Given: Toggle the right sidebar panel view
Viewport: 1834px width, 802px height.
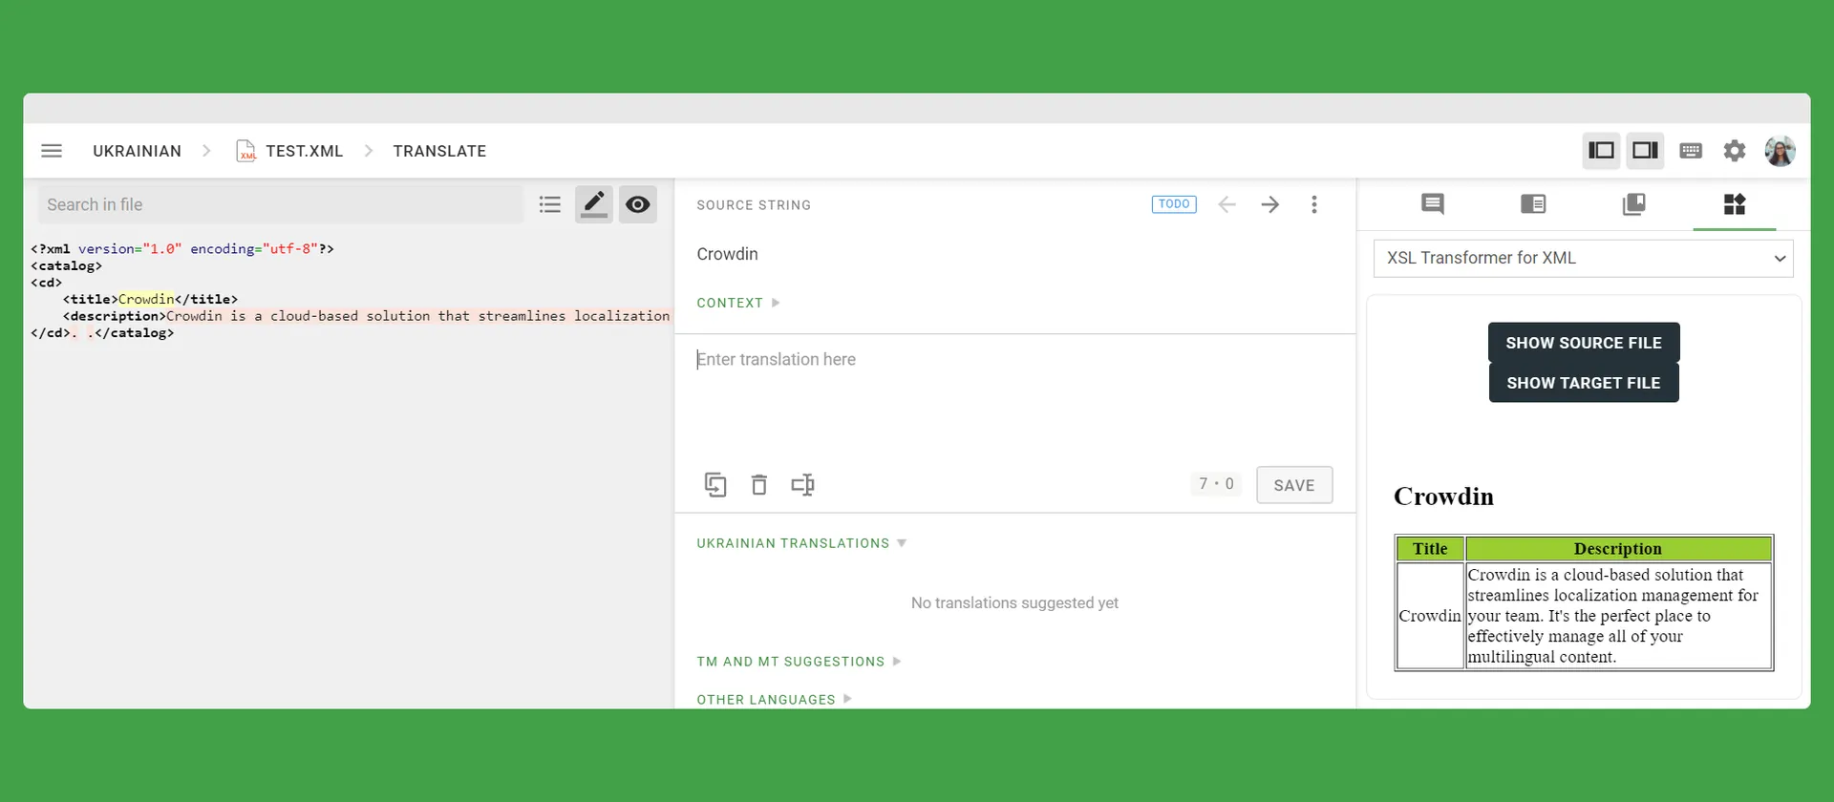Looking at the screenshot, I should coord(1645,151).
